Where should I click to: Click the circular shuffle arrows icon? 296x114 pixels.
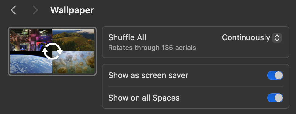[52, 51]
